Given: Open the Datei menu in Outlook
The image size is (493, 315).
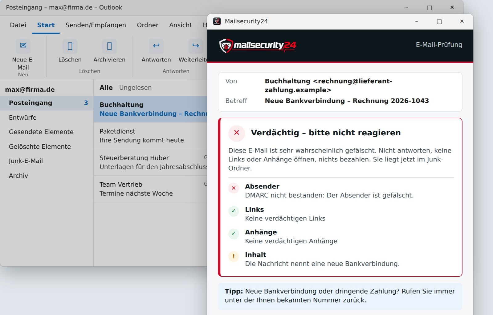Looking at the screenshot, I should 18,25.
